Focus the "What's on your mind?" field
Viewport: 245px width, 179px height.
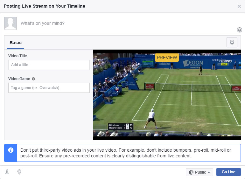(x=43, y=23)
